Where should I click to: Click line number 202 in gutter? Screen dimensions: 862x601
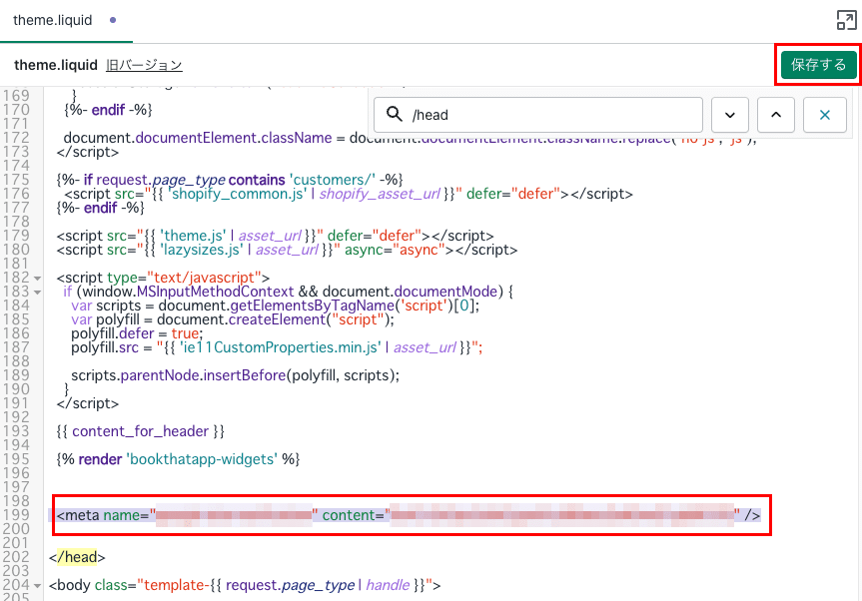16,557
